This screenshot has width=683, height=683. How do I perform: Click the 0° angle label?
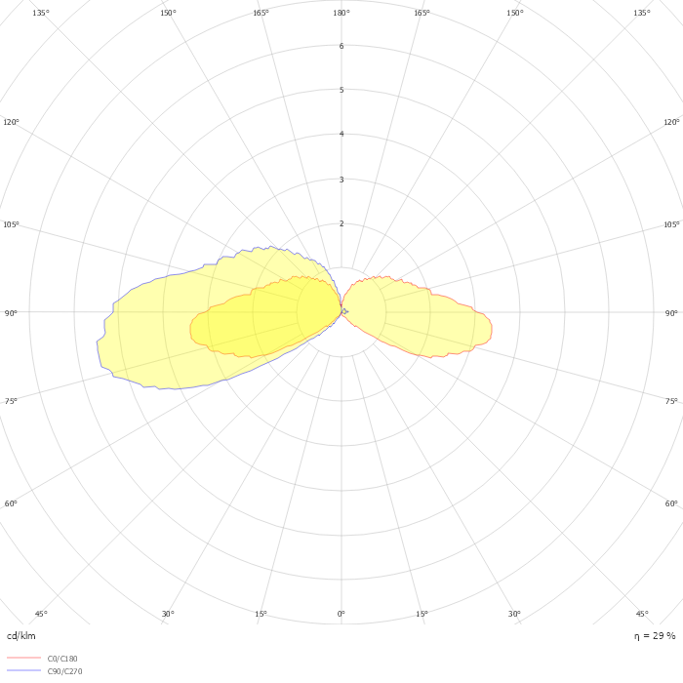point(341,614)
